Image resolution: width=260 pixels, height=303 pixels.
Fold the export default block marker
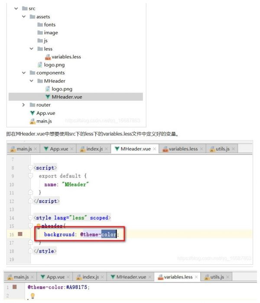point(31,176)
